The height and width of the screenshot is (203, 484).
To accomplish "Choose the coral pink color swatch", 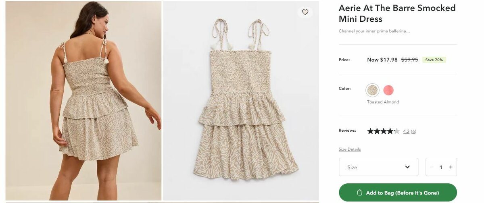I will [x=388, y=90].
